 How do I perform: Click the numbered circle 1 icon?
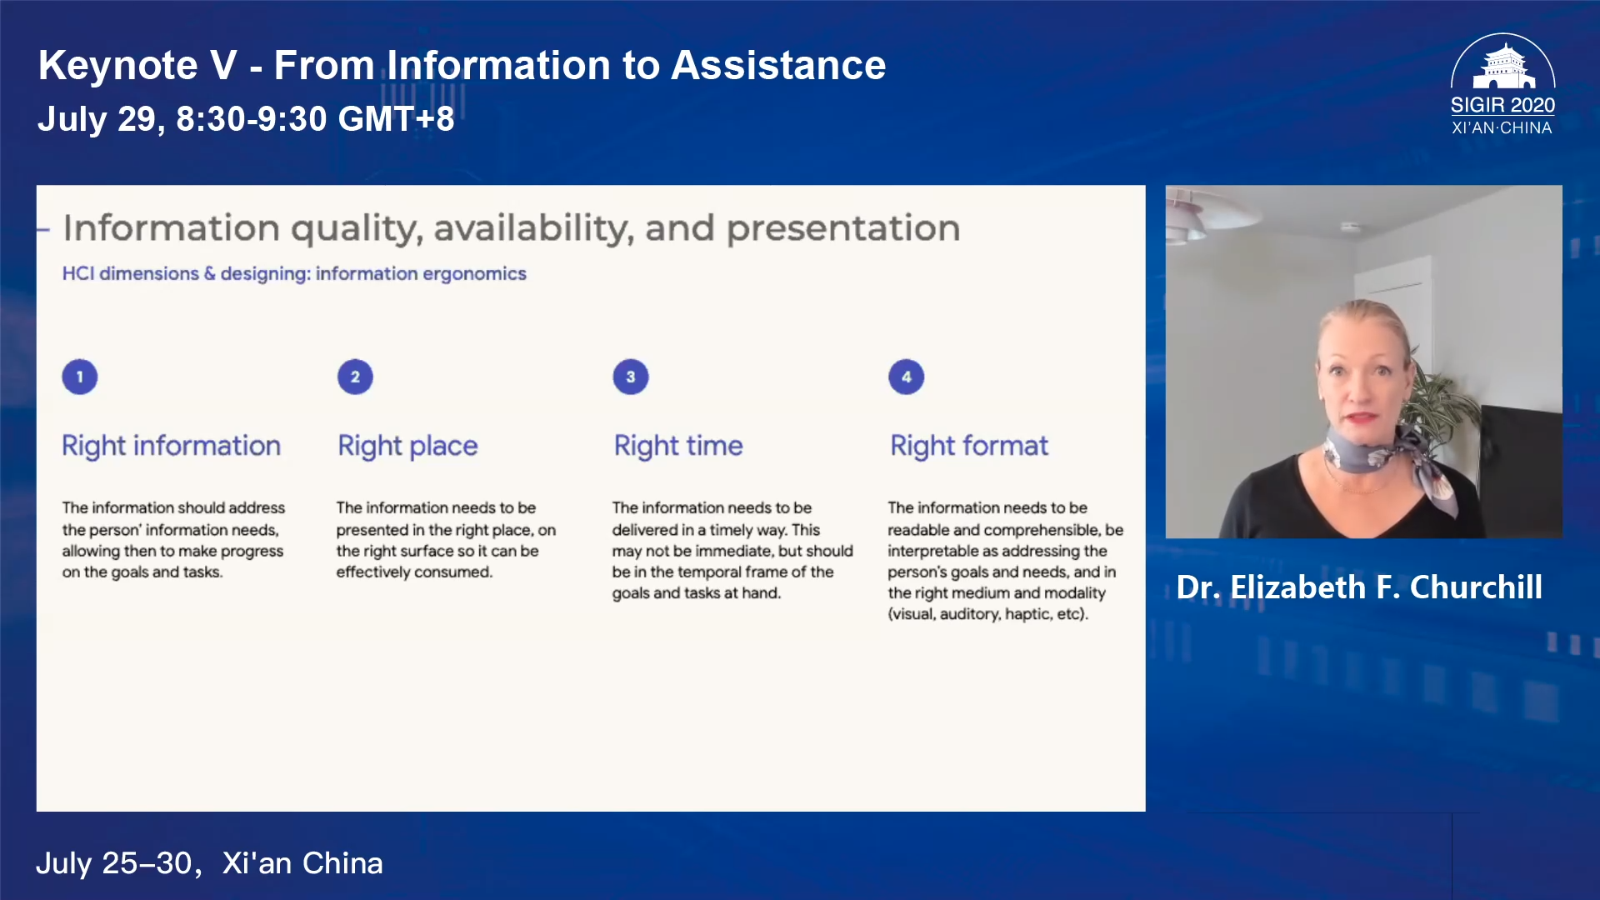coord(80,377)
